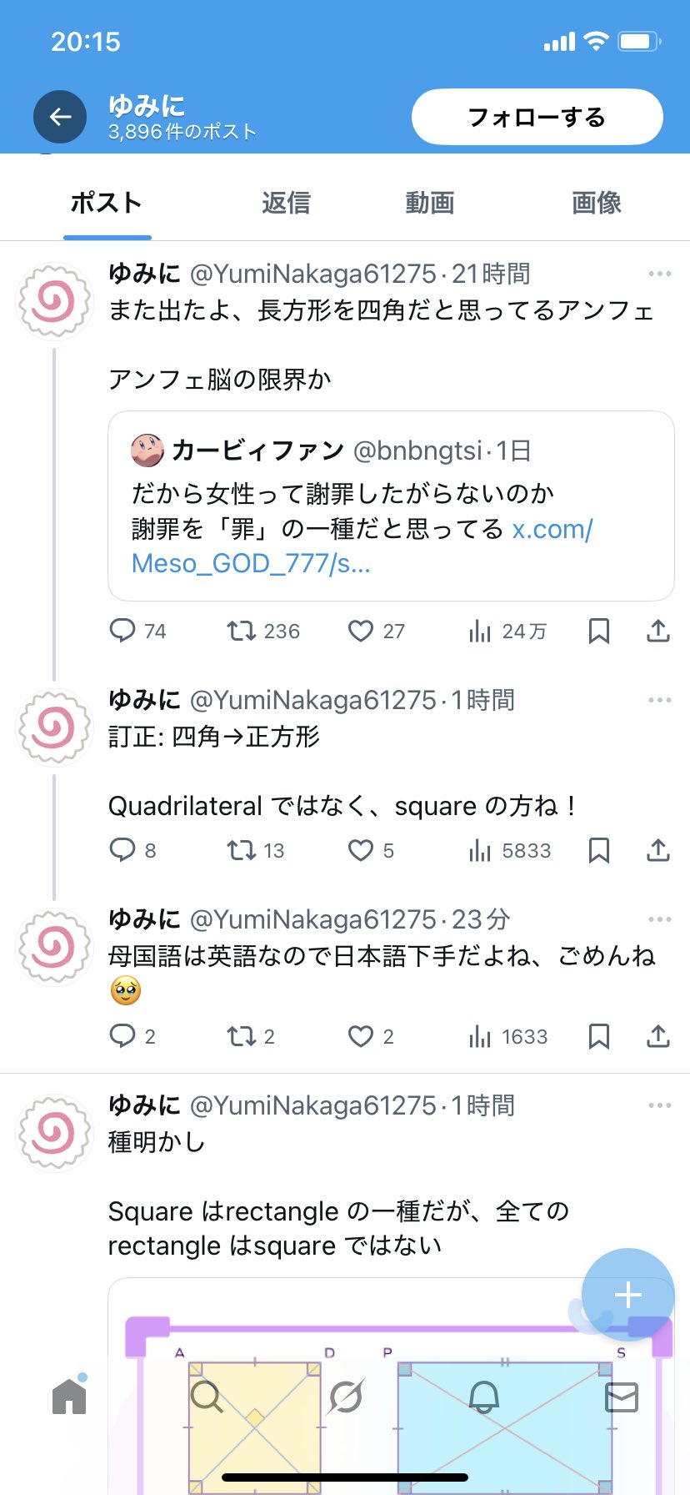Viewport: 690px width, 1495px height.
Task: Tap the フォローする follow button
Action: 537,117
